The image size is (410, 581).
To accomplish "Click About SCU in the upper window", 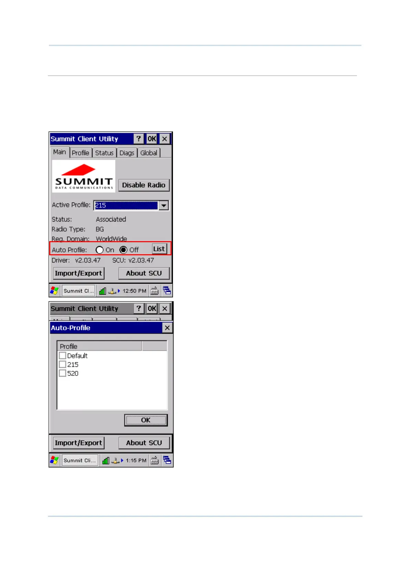I will pyautogui.click(x=144, y=273).
